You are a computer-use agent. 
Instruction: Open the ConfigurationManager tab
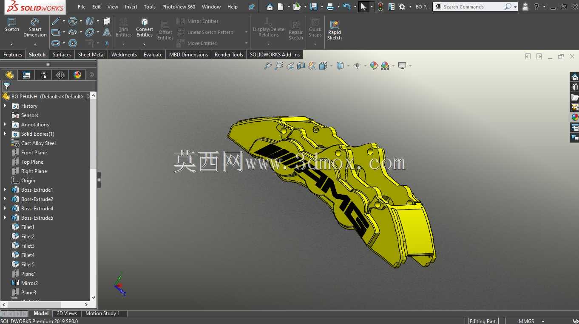(x=43, y=75)
